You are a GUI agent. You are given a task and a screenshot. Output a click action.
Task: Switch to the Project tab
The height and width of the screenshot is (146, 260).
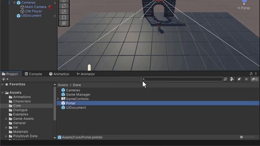(x=10, y=74)
